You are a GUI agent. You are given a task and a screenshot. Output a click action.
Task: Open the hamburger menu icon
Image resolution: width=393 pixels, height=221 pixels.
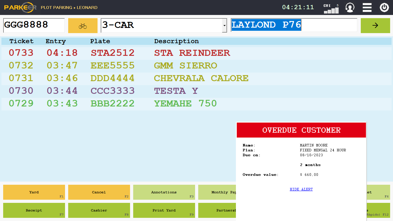click(x=367, y=7)
